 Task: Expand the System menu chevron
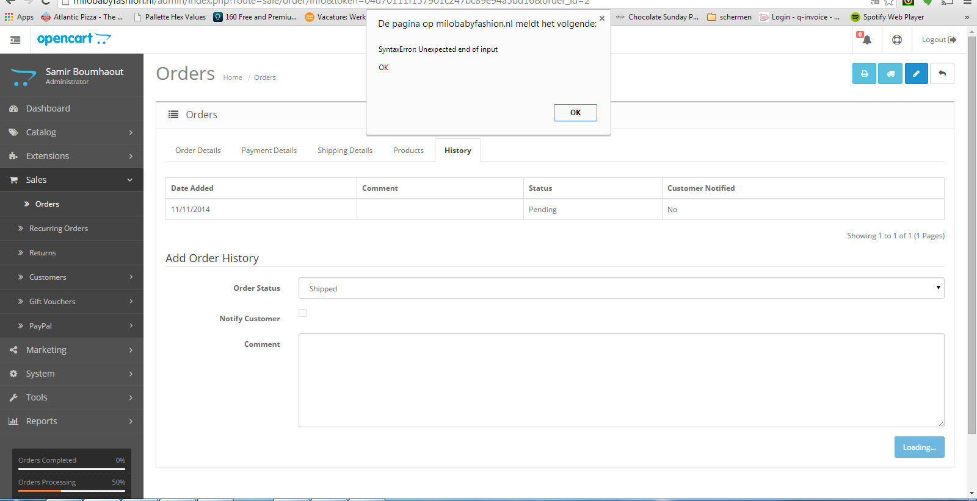click(x=131, y=374)
